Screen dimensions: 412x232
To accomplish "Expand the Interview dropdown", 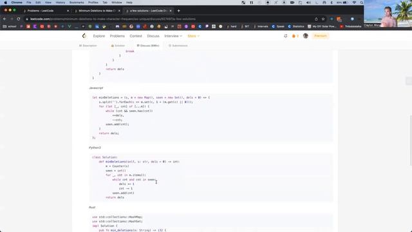I will [173, 36].
